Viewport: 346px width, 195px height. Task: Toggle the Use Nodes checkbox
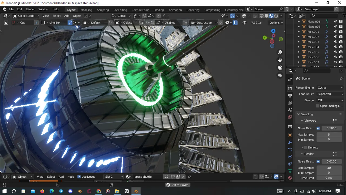point(79,177)
